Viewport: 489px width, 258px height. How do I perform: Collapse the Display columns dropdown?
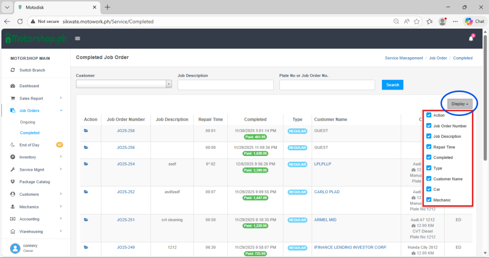click(460, 103)
